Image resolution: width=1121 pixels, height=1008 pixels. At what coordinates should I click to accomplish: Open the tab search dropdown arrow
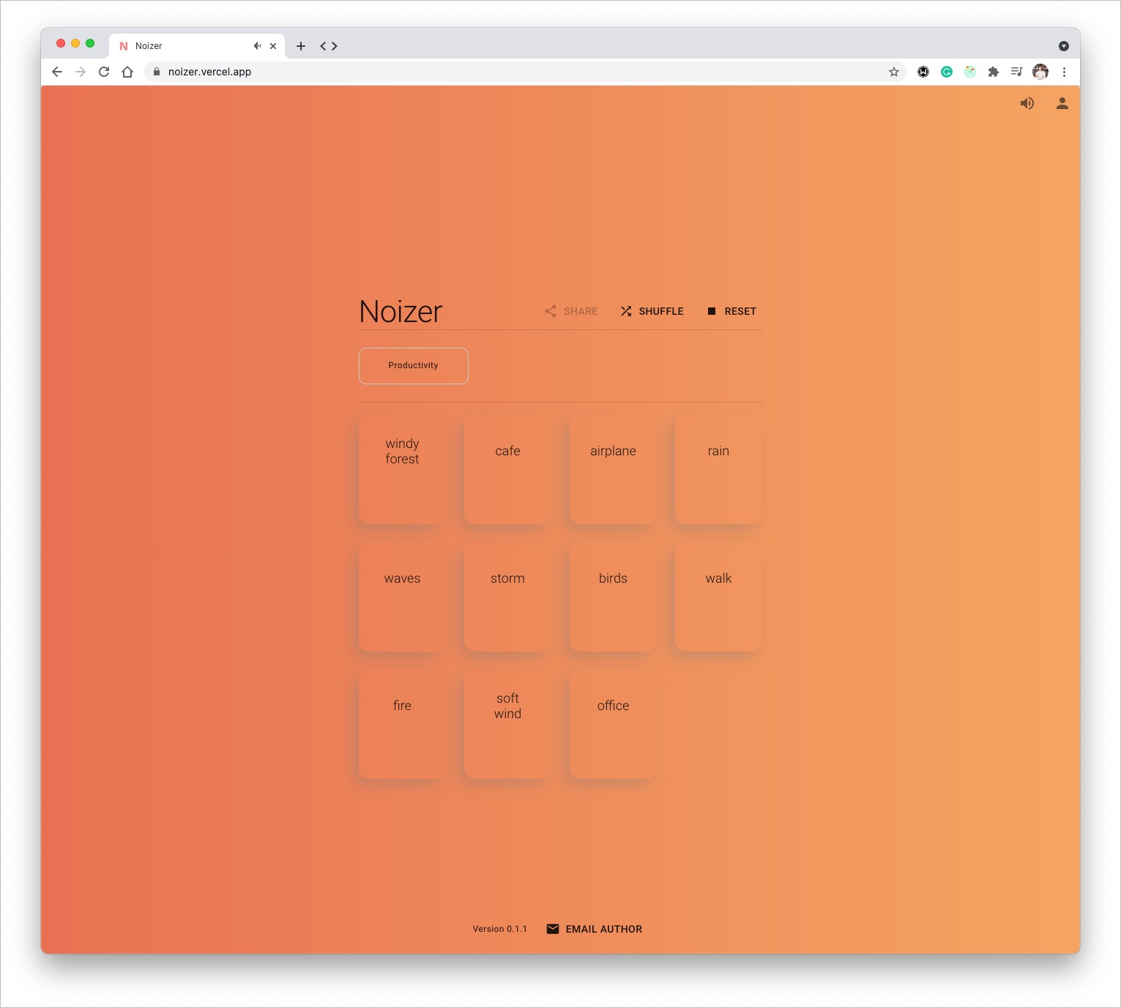click(1064, 46)
